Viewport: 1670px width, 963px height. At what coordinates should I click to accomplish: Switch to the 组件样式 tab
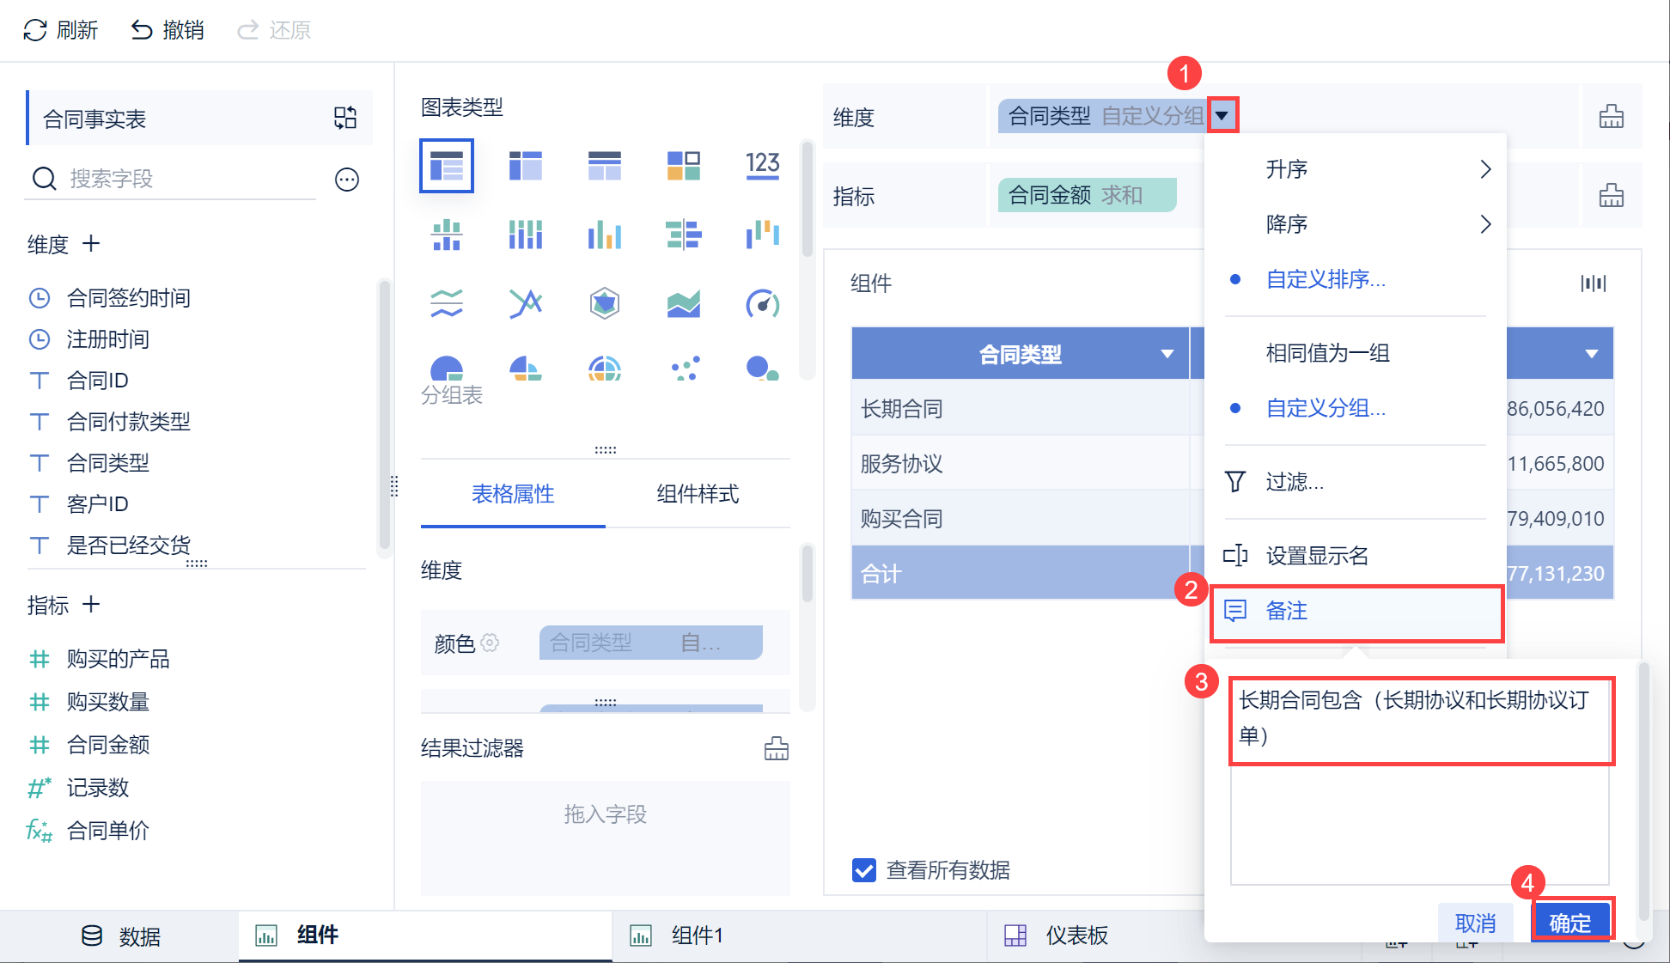click(x=698, y=494)
